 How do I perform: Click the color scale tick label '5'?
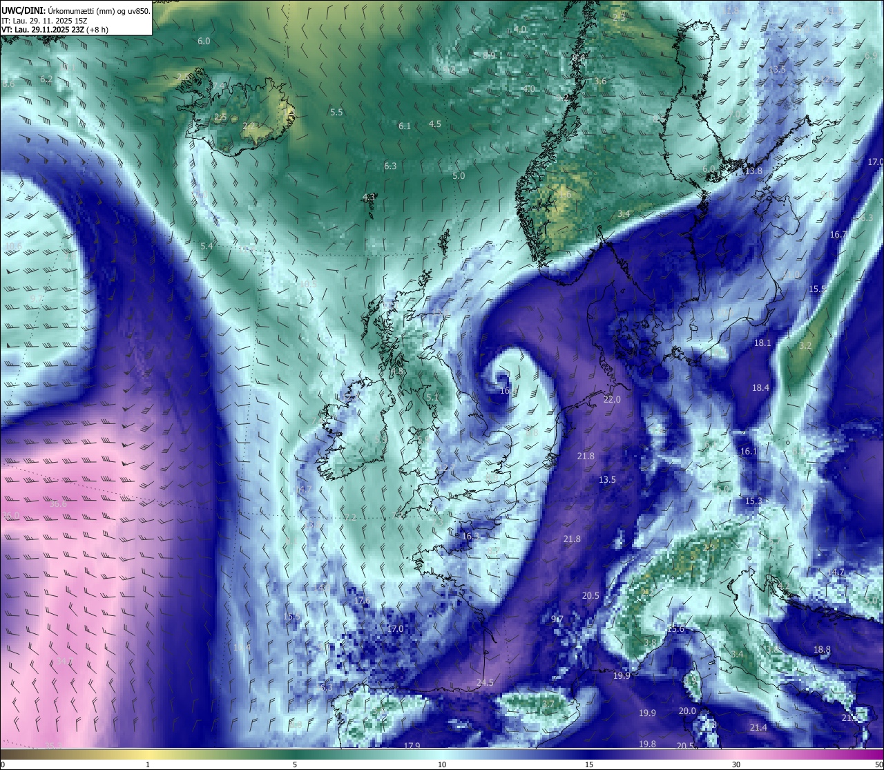(295, 764)
